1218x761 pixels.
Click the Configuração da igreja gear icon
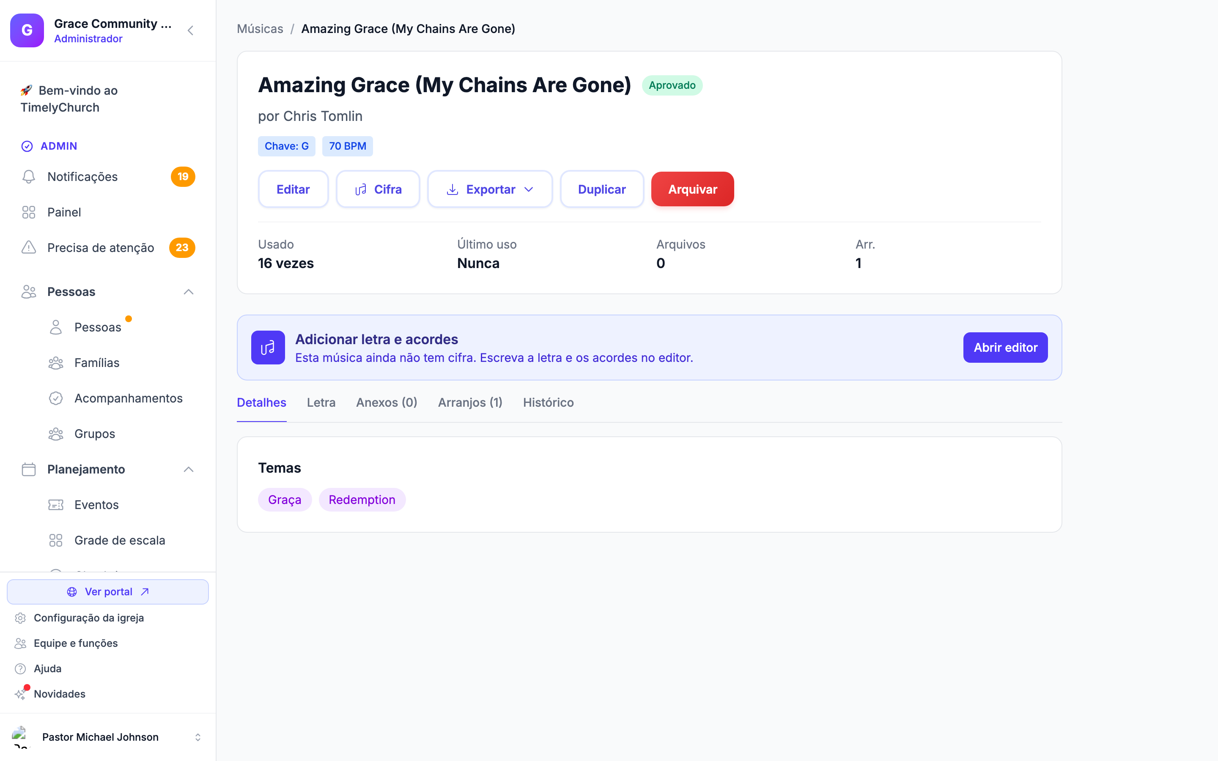(20, 618)
